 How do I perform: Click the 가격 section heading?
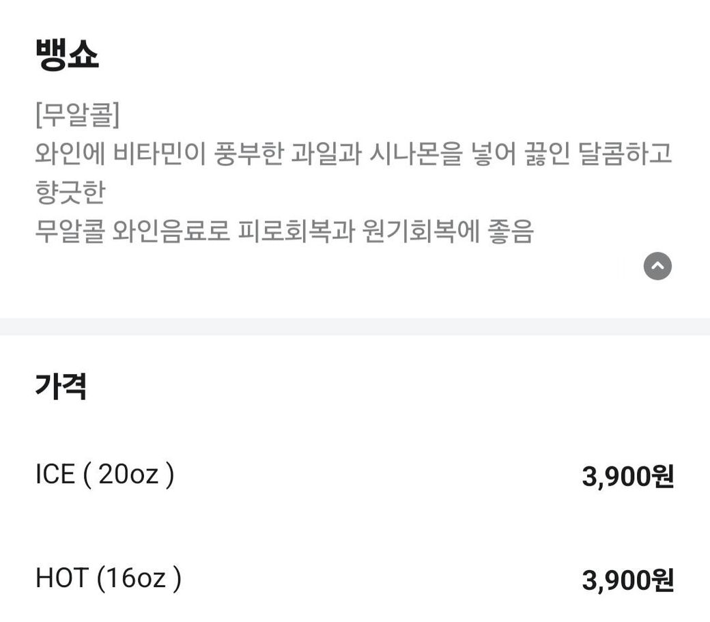[61, 387]
